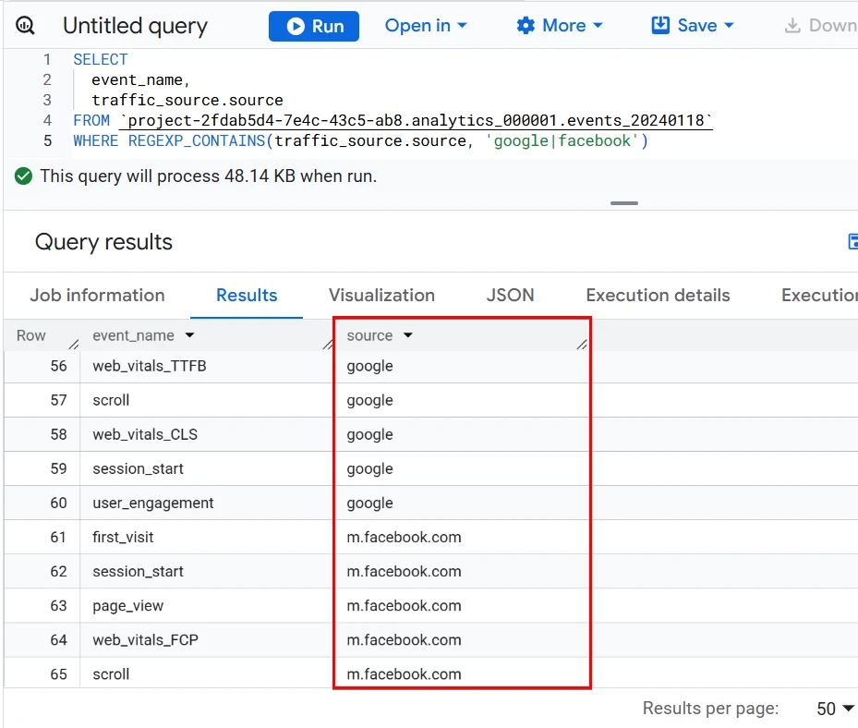Click the Untitled query title
Image resolution: width=858 pixels, height=728 pixels.
tap(135, 26)
